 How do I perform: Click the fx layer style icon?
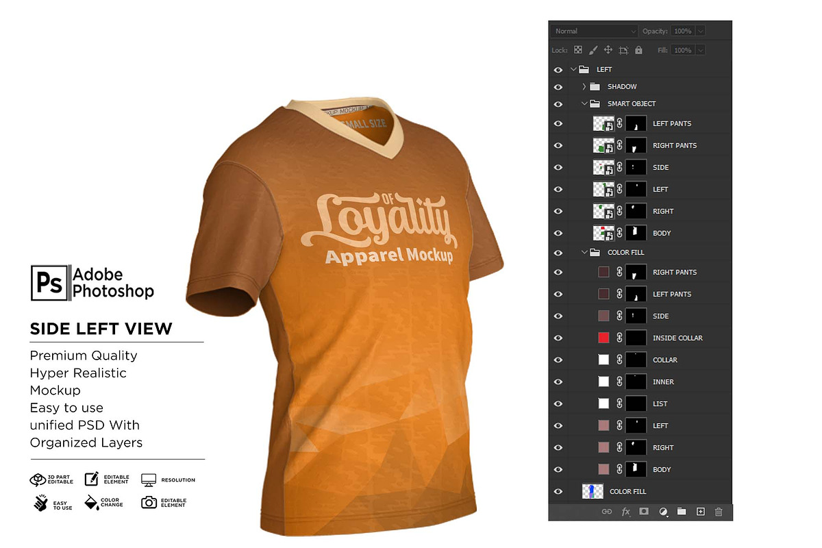click(x=625, y=512)
